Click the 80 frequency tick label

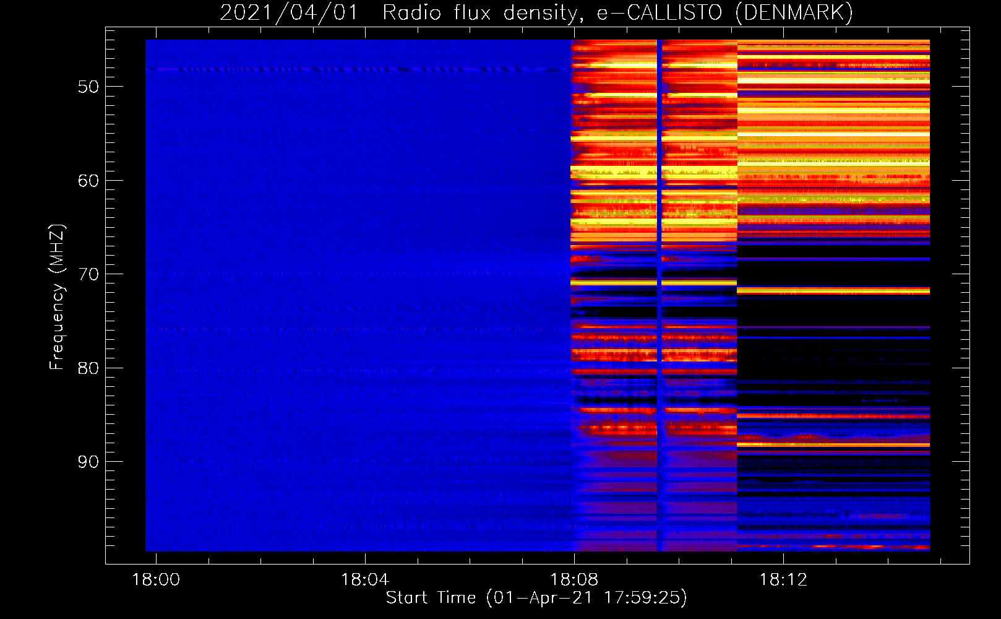[88, 368]
